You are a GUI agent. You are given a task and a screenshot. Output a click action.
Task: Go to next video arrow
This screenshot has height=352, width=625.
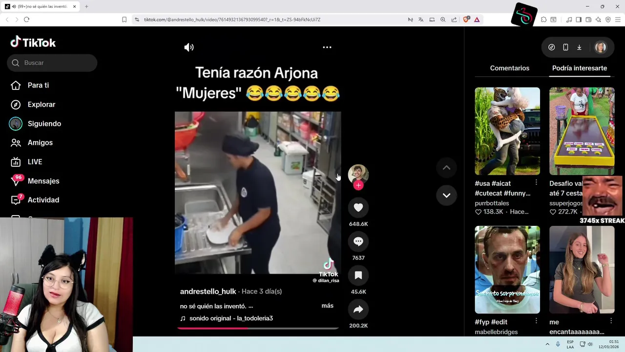tap(446, 195)
